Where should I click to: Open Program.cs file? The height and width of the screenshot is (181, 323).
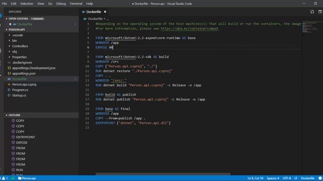(20, 90)
